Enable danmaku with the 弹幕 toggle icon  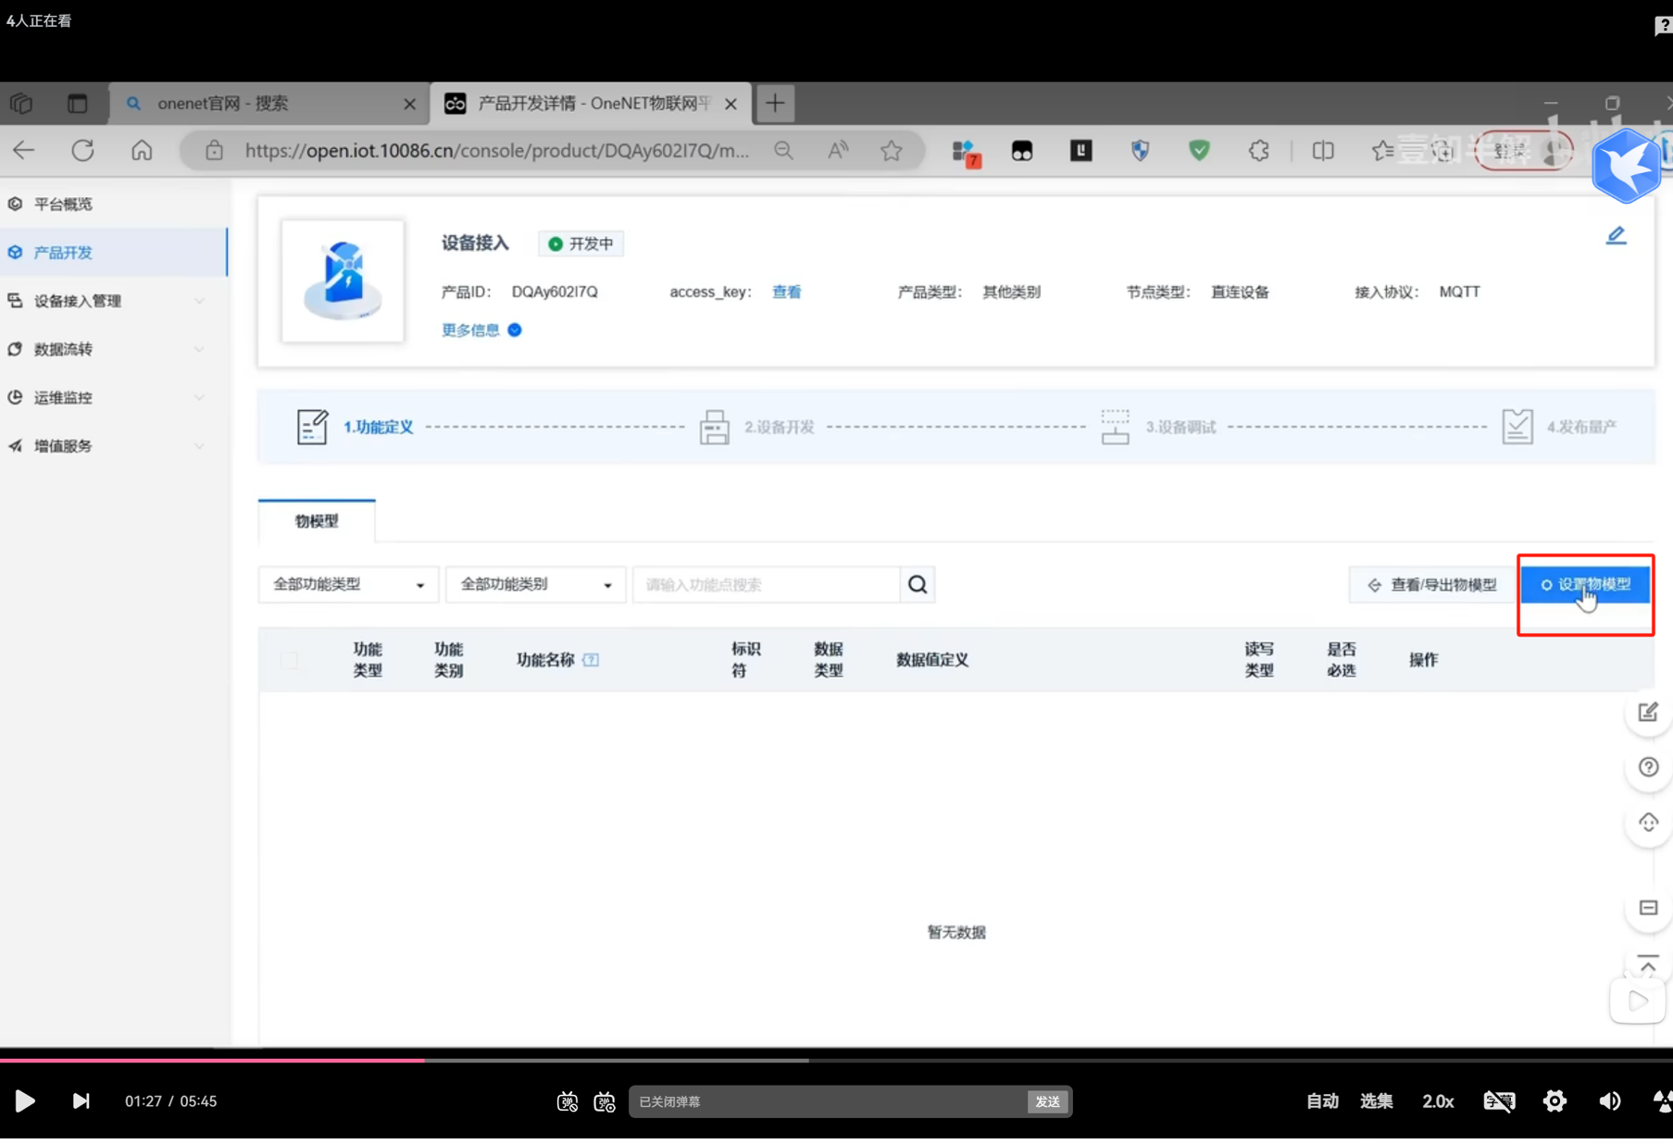567,1101
